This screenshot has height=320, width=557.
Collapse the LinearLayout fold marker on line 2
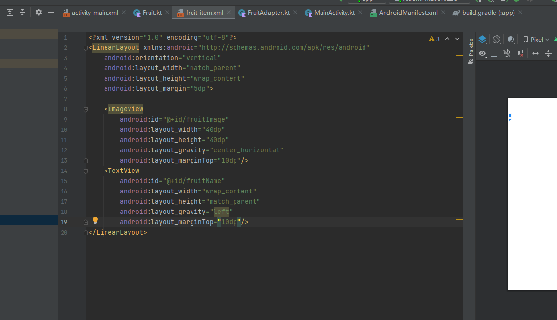(86, 48)
